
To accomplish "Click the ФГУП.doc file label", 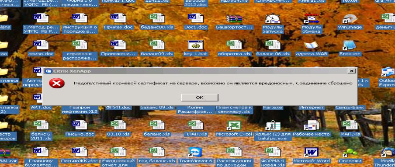I will [118, 108].
